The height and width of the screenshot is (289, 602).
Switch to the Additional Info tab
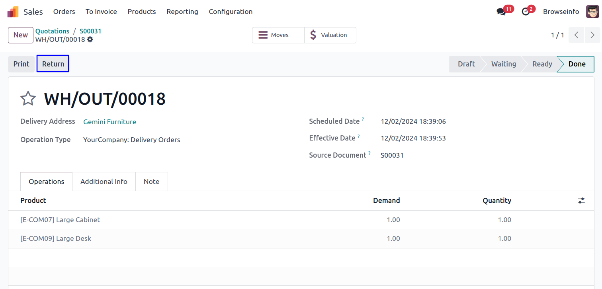tap(104, 182)
